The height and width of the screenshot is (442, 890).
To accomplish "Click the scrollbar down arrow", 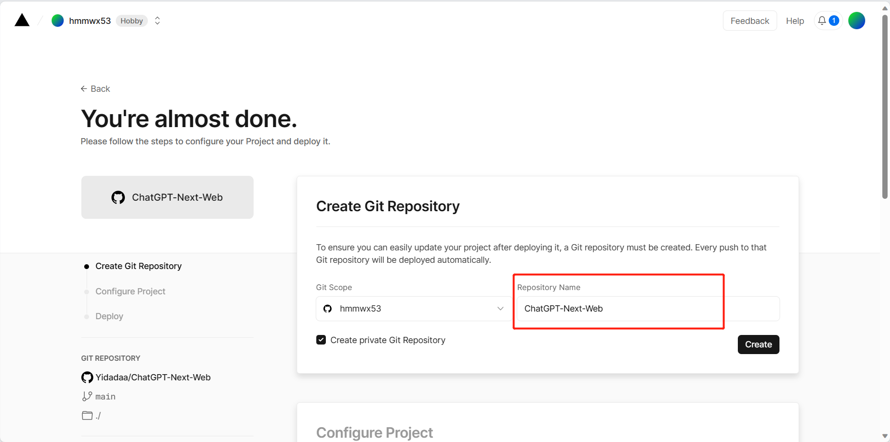I will pos(885,436).
